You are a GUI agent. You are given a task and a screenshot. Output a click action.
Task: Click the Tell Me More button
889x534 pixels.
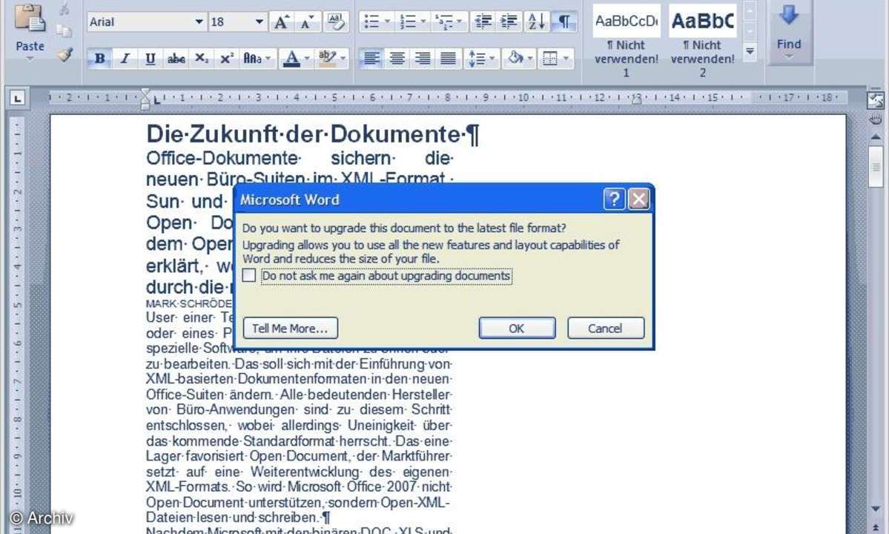pos(291,329)
